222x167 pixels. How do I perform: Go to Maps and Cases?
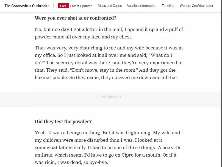[x=110, y=6]
